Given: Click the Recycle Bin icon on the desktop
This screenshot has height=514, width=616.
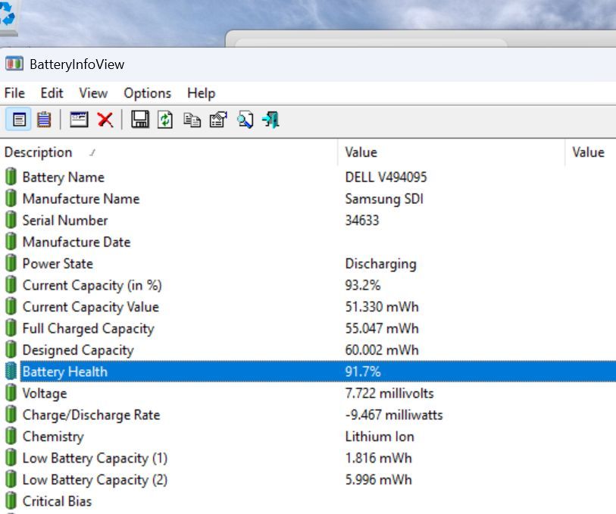Looking at the screenshot, I should click(x=8, y=17).
